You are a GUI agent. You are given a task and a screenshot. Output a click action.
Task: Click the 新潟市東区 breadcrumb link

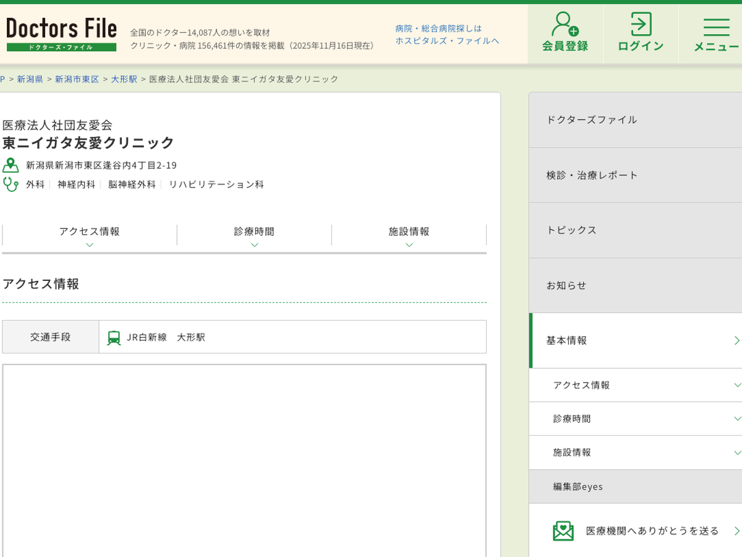(77, 79)
